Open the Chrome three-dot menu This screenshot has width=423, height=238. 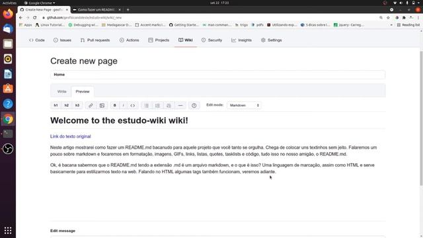(x=418, y=18)
